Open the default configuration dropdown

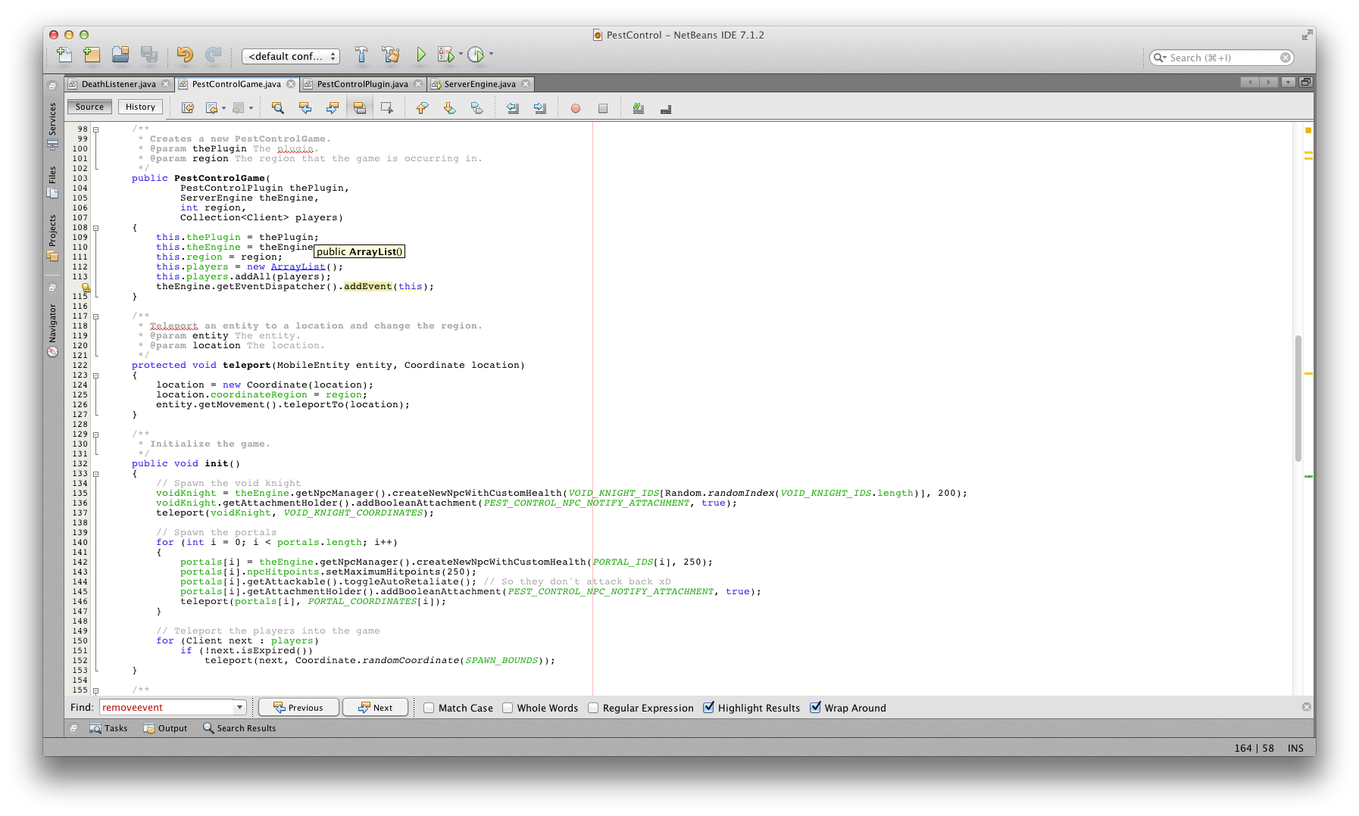coord(290,56)
